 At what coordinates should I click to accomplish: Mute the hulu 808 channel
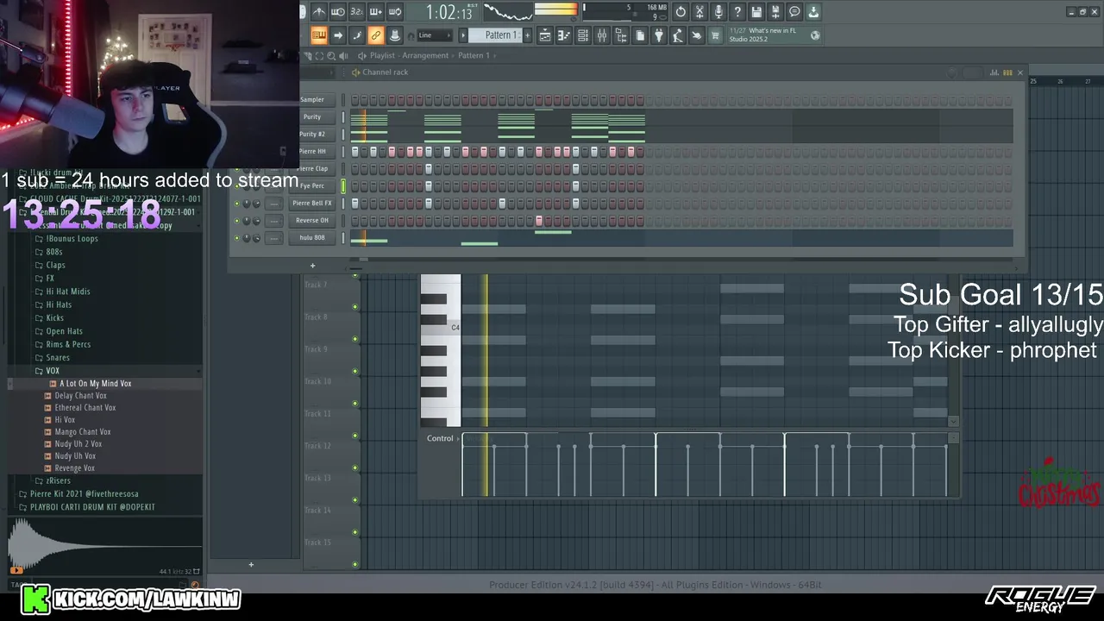tap(237, 238)
